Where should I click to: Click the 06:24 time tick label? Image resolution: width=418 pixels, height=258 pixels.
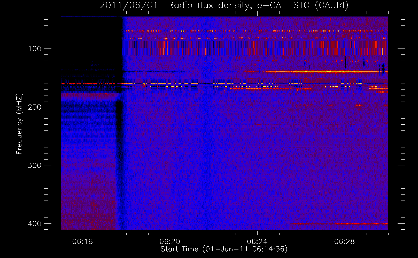click(x=257, y=242)
